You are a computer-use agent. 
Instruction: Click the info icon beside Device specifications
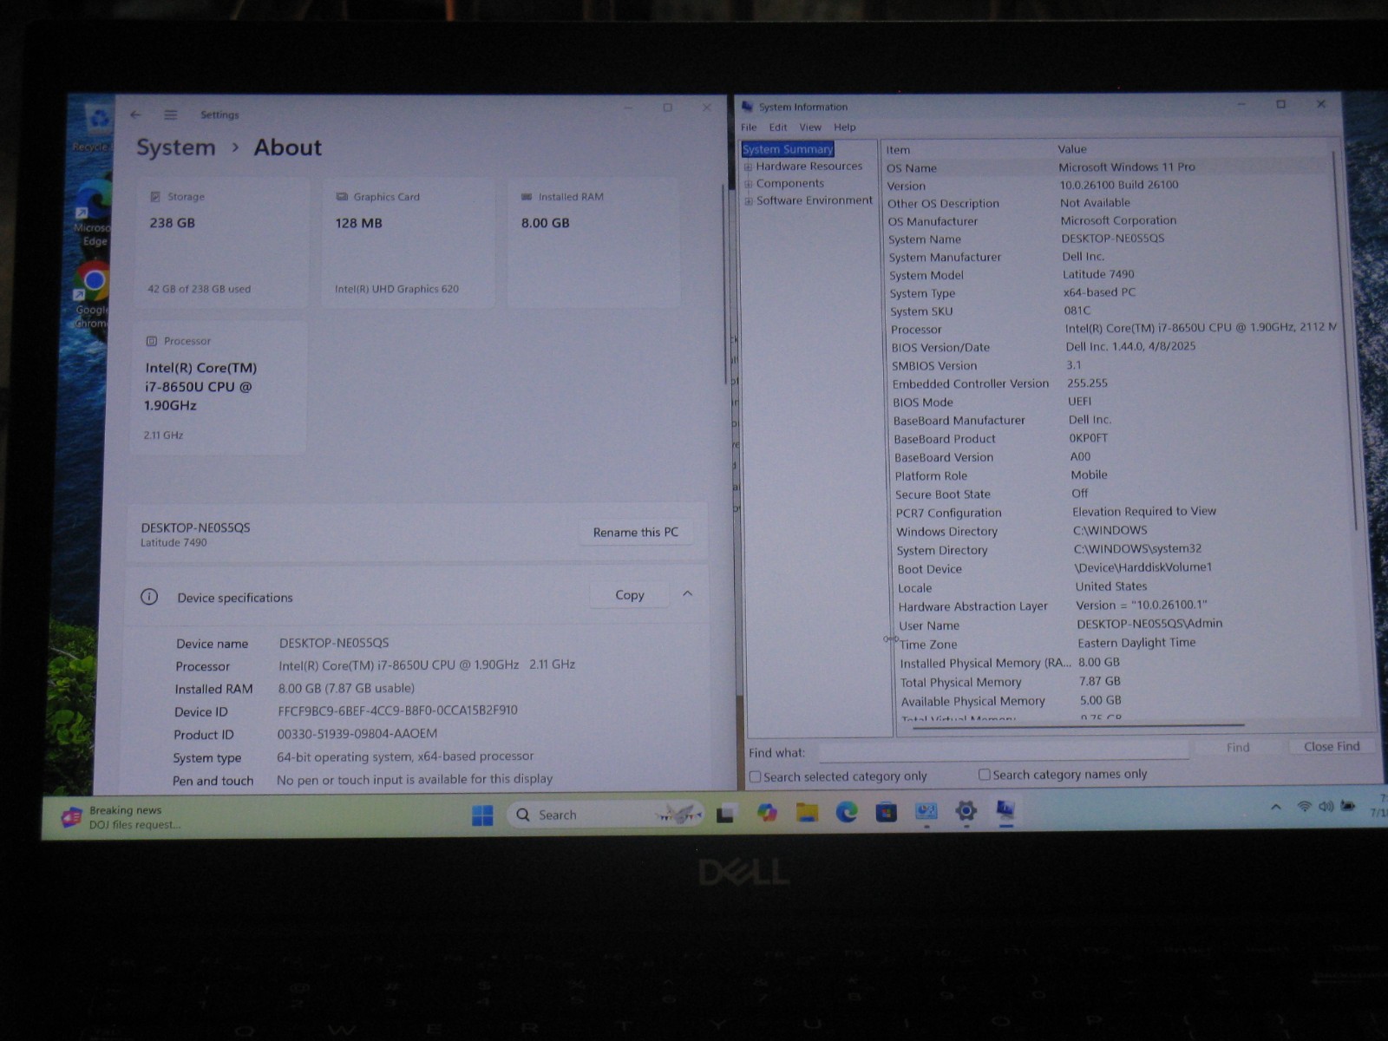pos(149,597)
